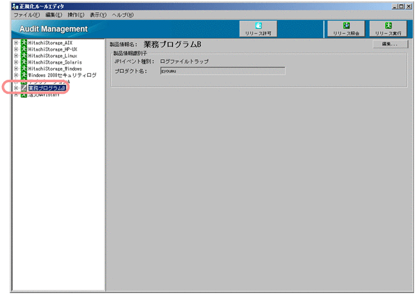Click the green icon beside HitachiStorage_Windows
This screenshot has width=416, height=295.
(24, 69)
